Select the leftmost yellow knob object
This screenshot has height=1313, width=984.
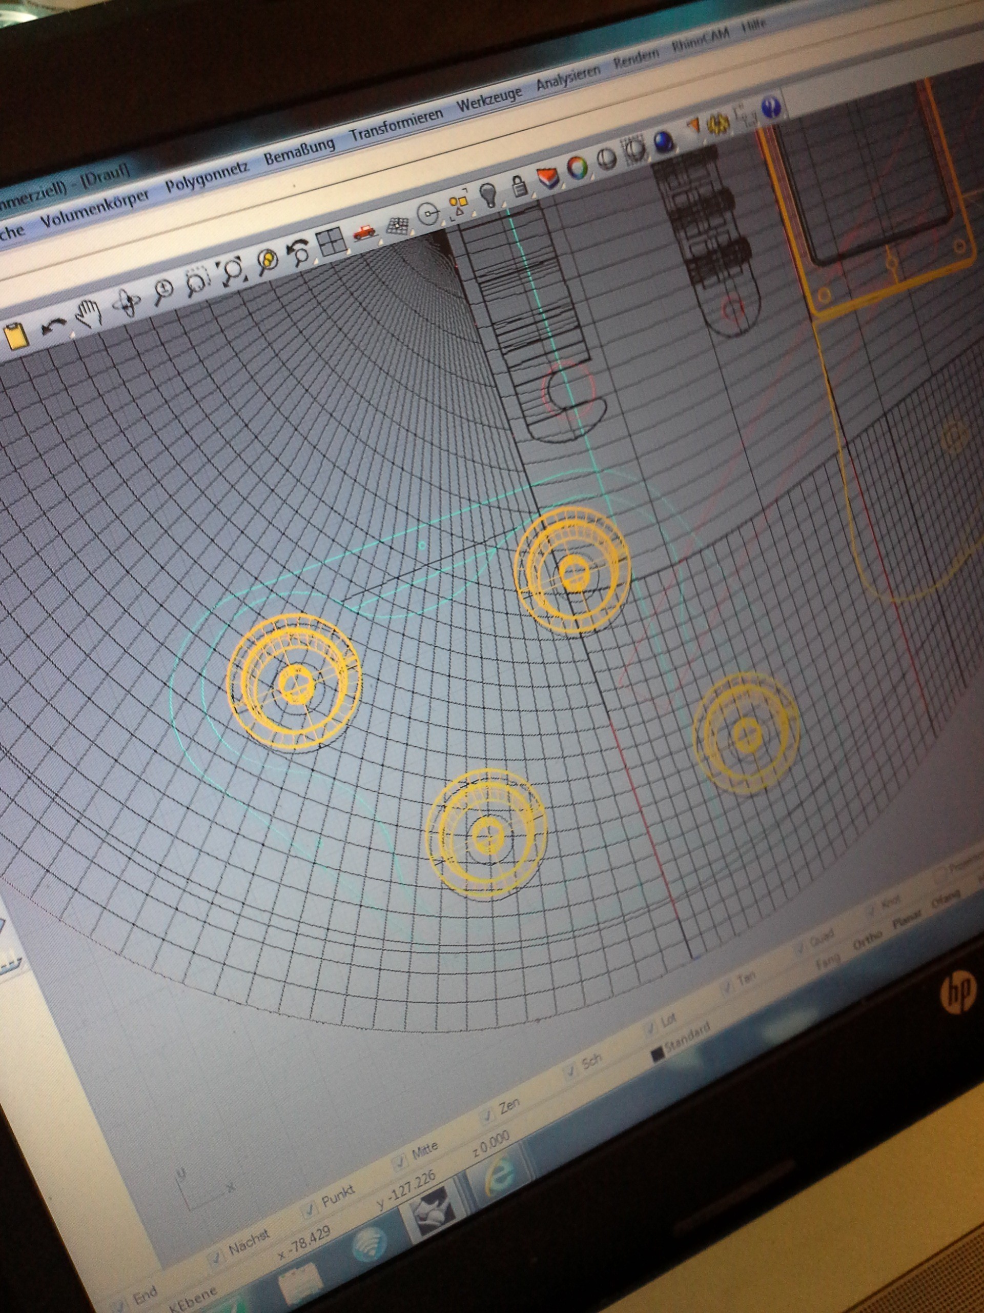[x=294, y=682]
